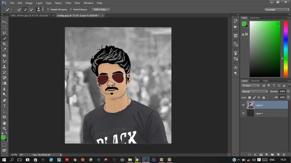Viewport: 291px width, 163px height.
Task: Toggle Quick Mask mode in toolbox
Action: pyautogui.click(x=4, y=145)
